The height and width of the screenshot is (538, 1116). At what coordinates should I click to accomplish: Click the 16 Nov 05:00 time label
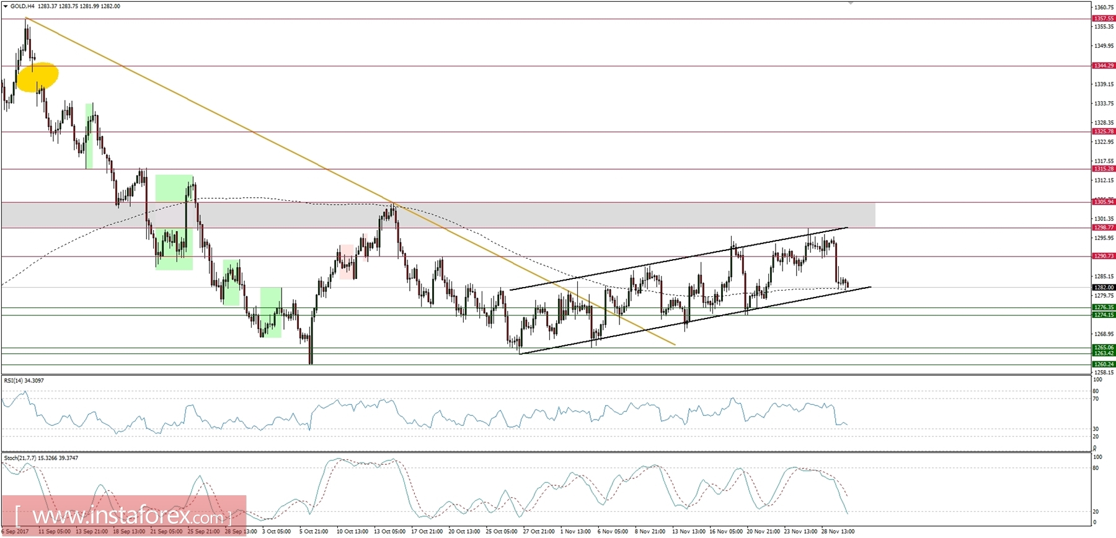tap(726, 532)
